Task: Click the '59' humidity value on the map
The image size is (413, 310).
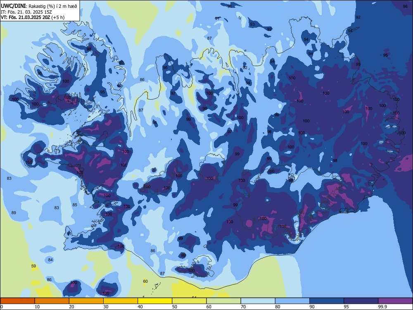Action: pos(33,266)
